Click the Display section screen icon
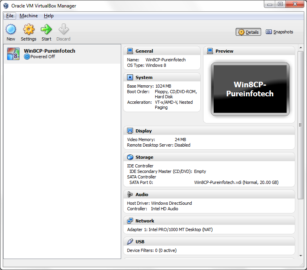307x270 pixels. (x=130, y=131)
